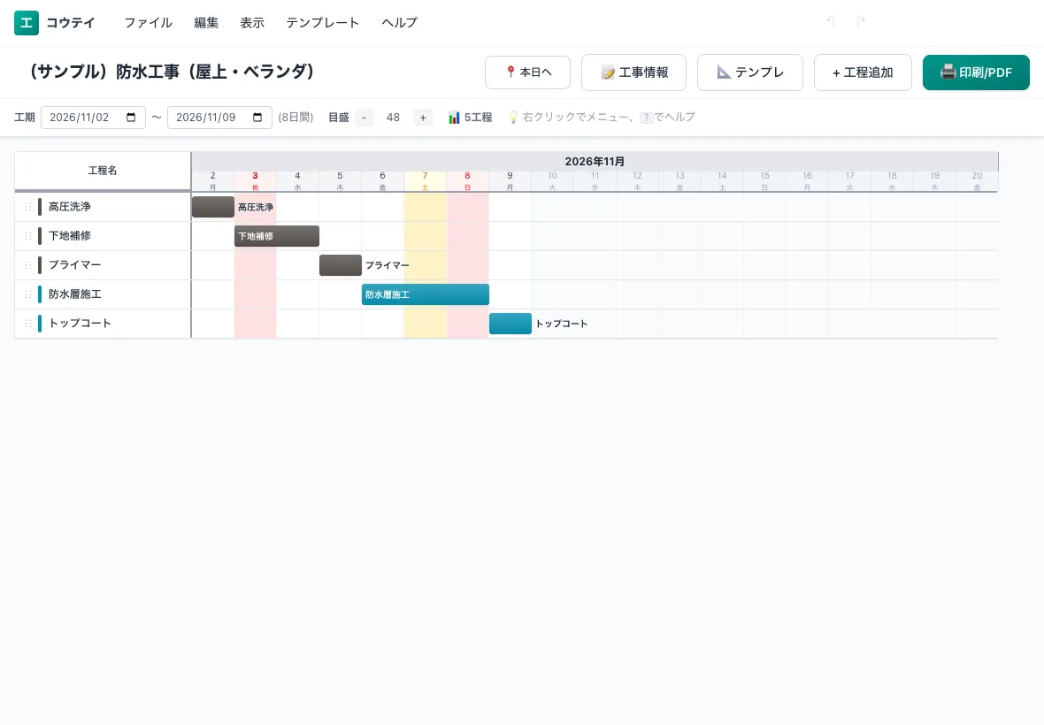Viewport: 1044px width, 725px height.
Task: Click the 5工程 bar chart icon
Action: 454,118
